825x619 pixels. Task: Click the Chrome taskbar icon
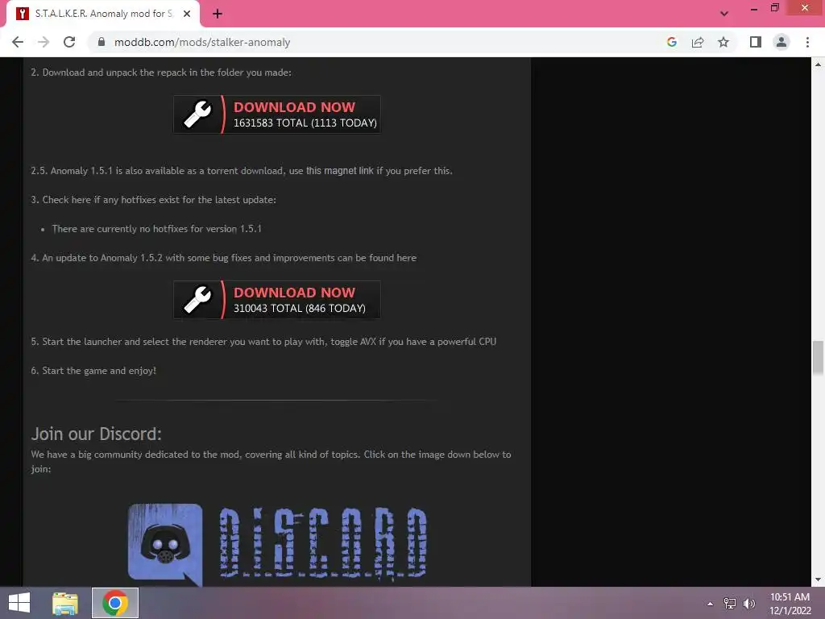[115, 603]
